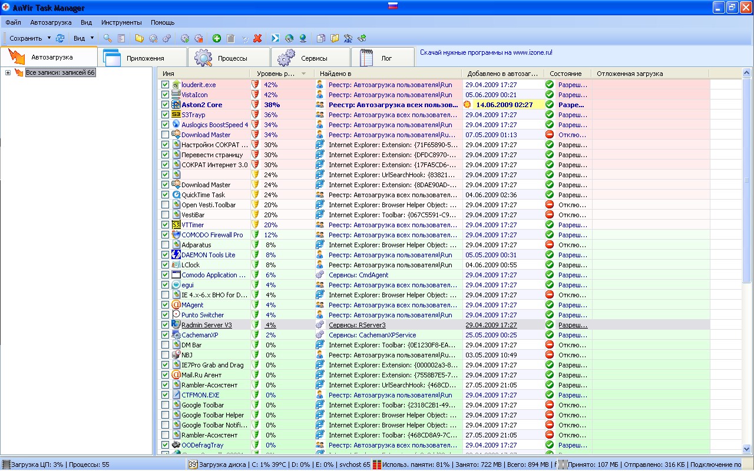Click the Russian flag icon in title bar
This screenshot has height=471, width=754.
point(393,6)
